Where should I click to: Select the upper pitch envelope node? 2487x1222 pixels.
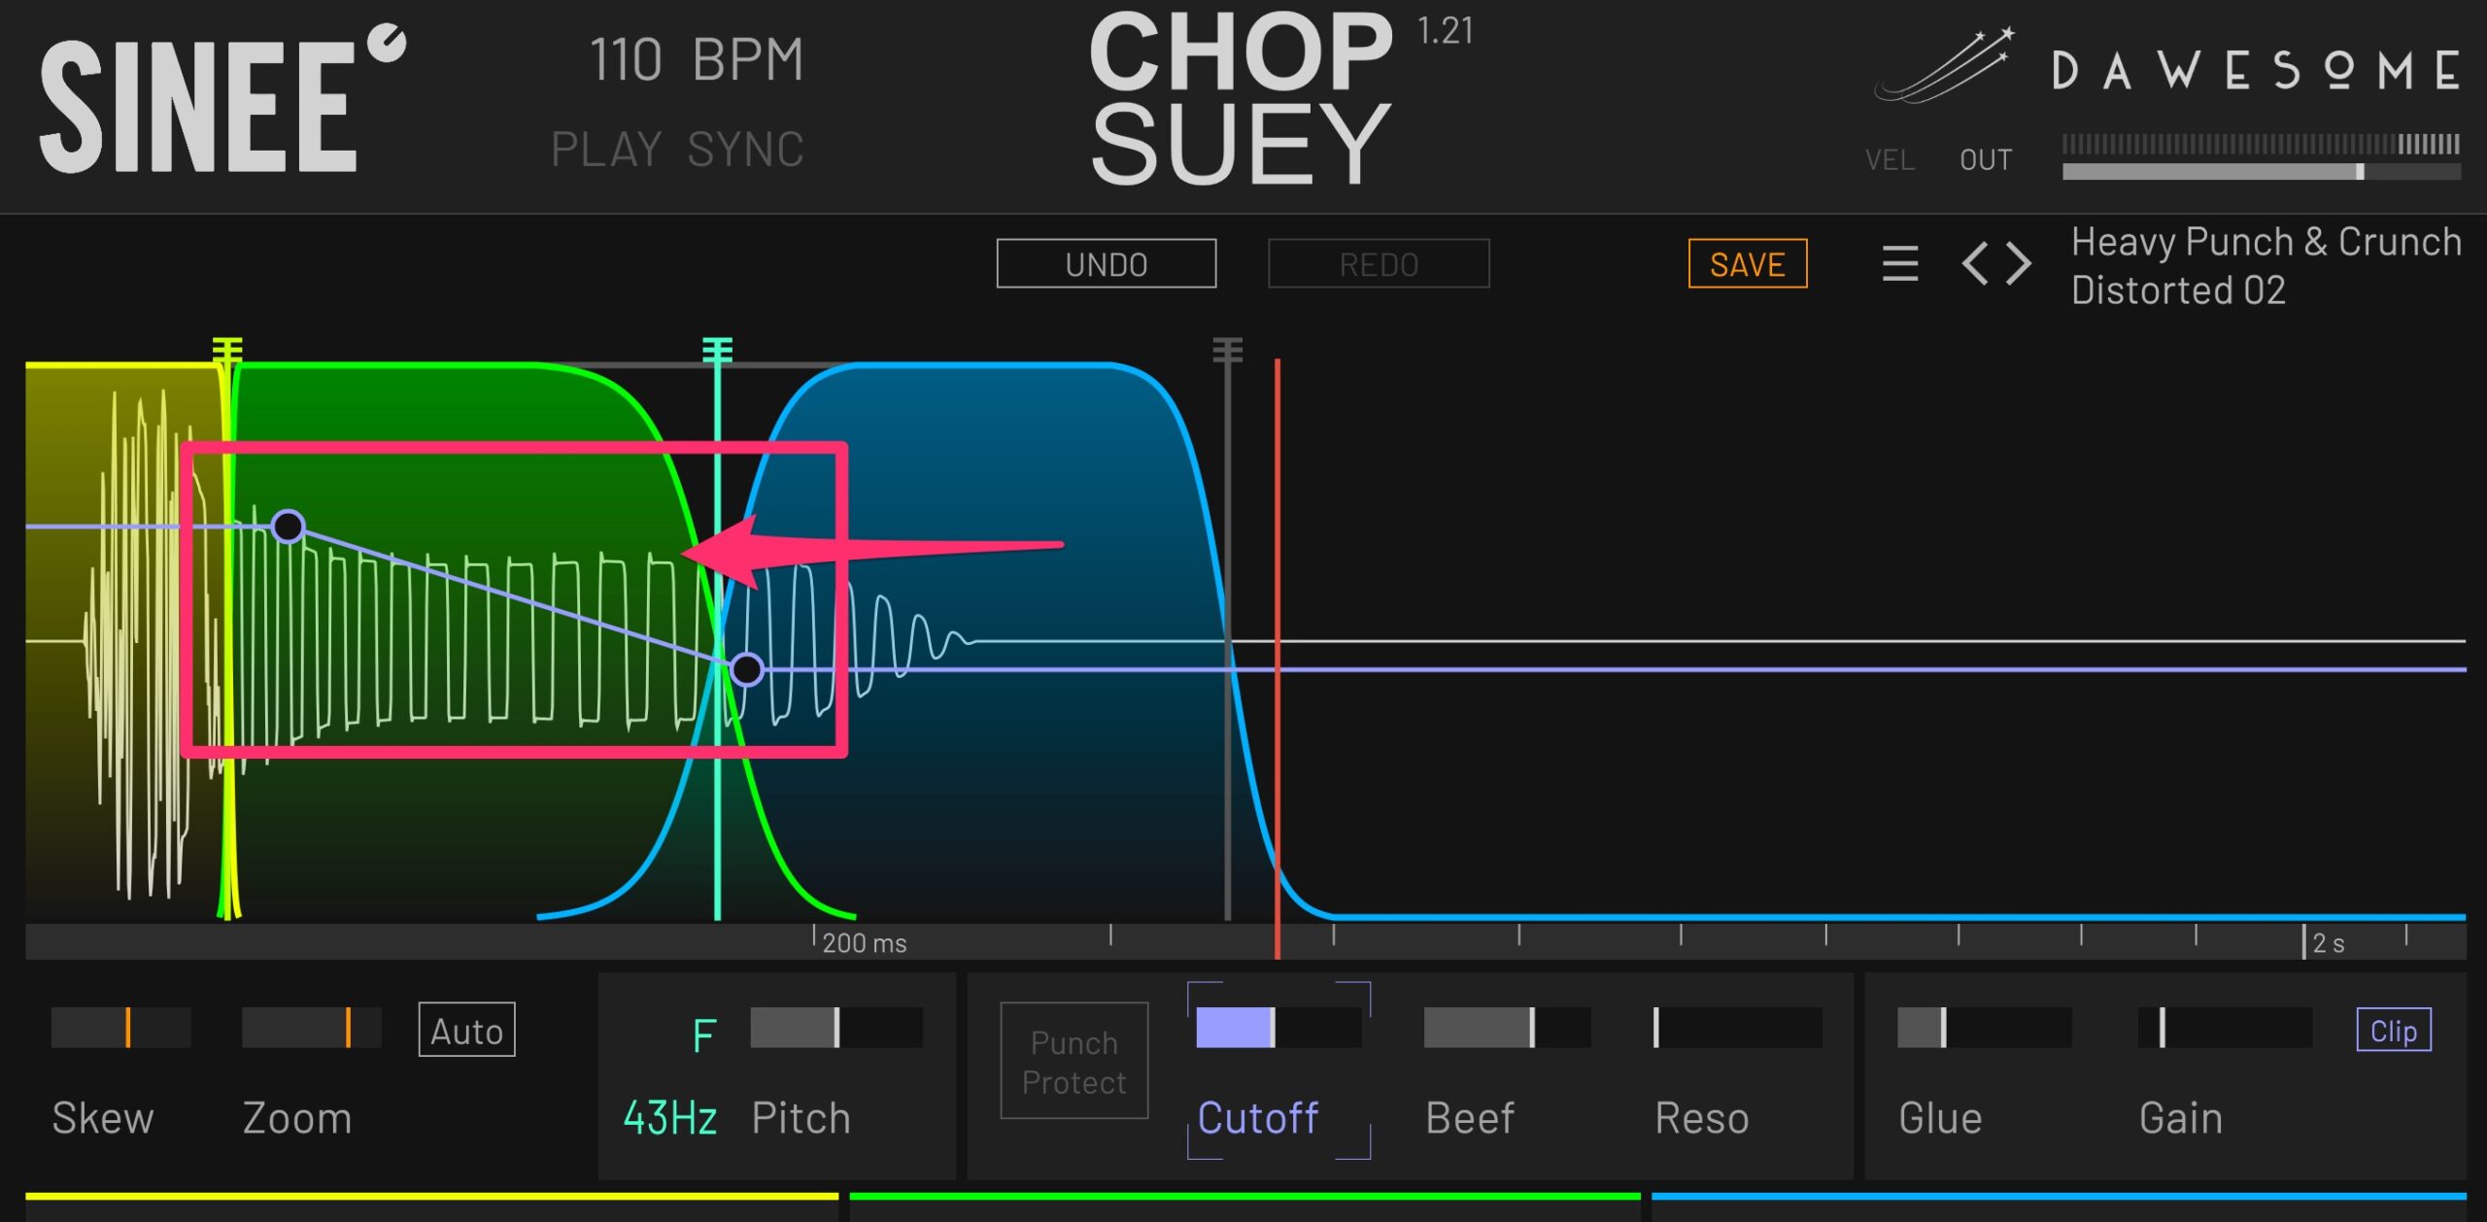click(288, 526)
